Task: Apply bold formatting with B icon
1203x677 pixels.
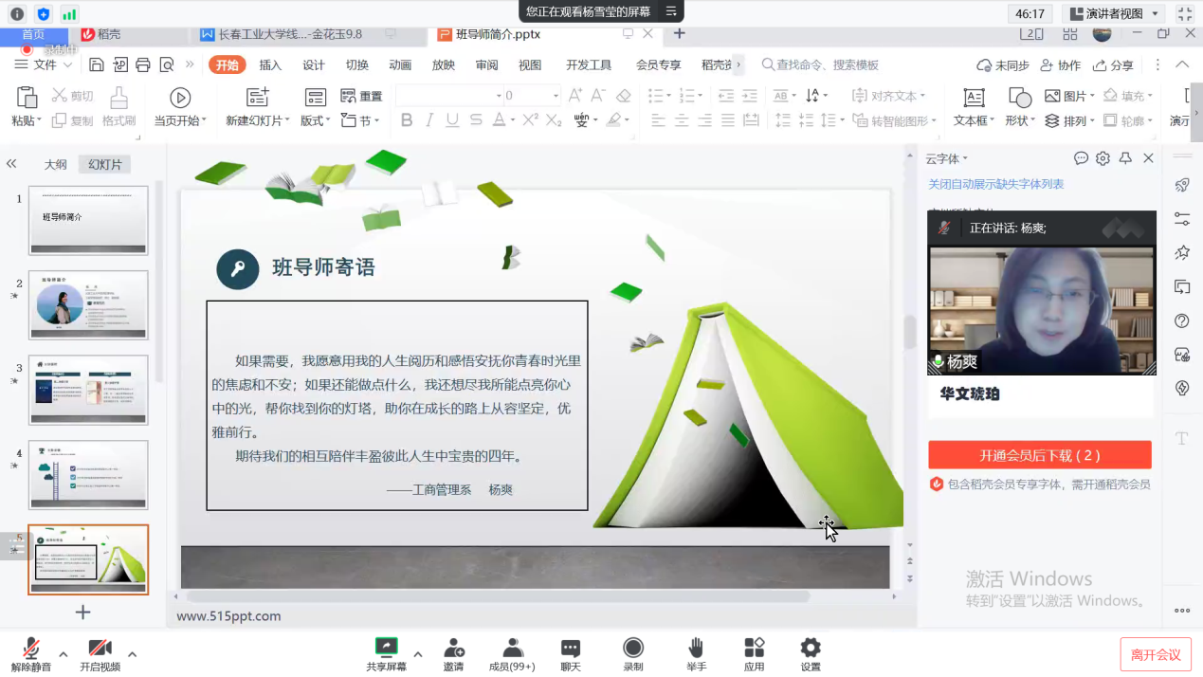Action: 407,120
